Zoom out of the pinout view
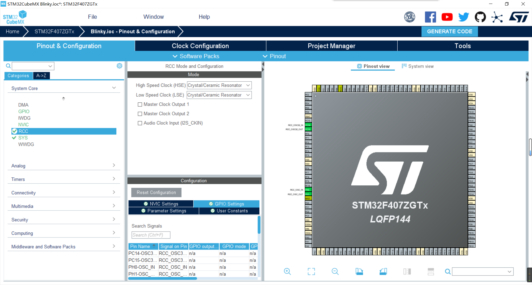Image resolution: width=532 pixels, height=285 pixels. point(335,271)
